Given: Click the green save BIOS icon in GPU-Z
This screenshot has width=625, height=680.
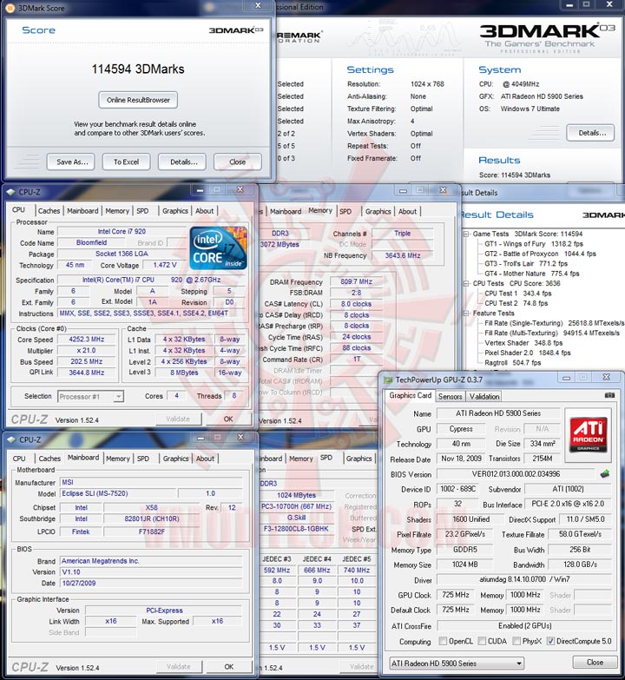Looking at the screenshot, I should 605,473.
